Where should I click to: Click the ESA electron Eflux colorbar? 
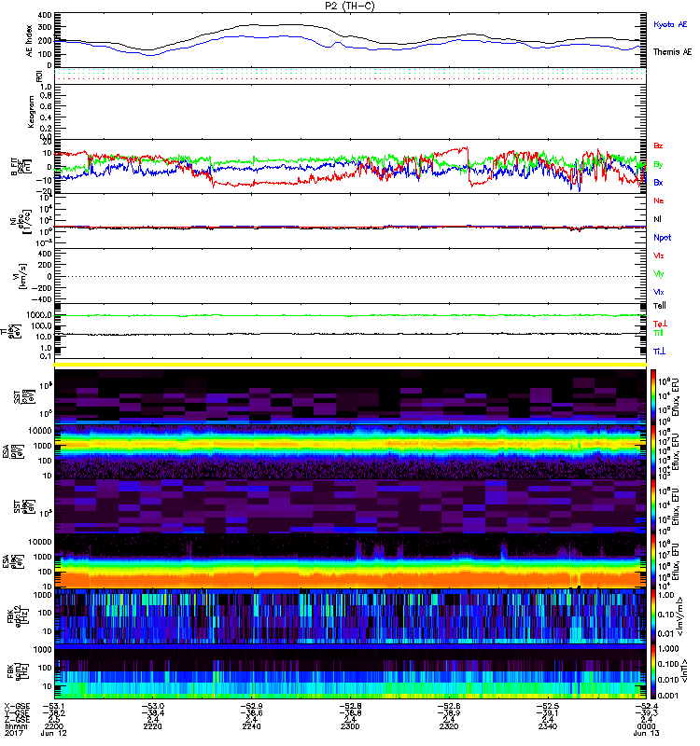pyautogui.click(x=653, y=561)
